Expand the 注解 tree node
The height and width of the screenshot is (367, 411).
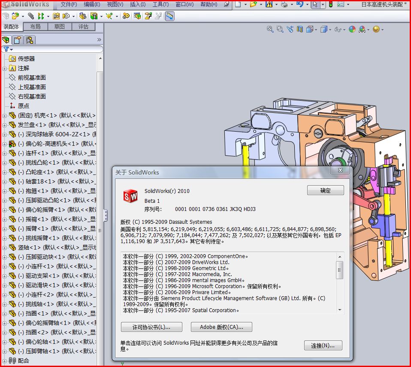click(4, 69)
